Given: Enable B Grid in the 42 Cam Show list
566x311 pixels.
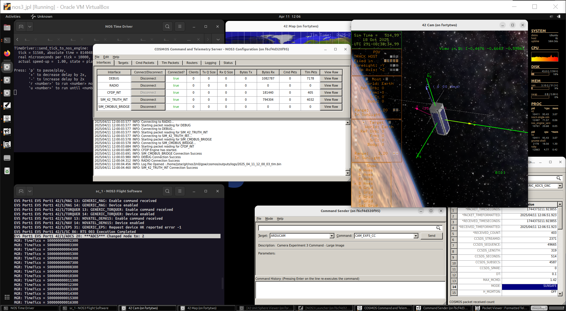Looking at the screenshot, I should (366, 201).
